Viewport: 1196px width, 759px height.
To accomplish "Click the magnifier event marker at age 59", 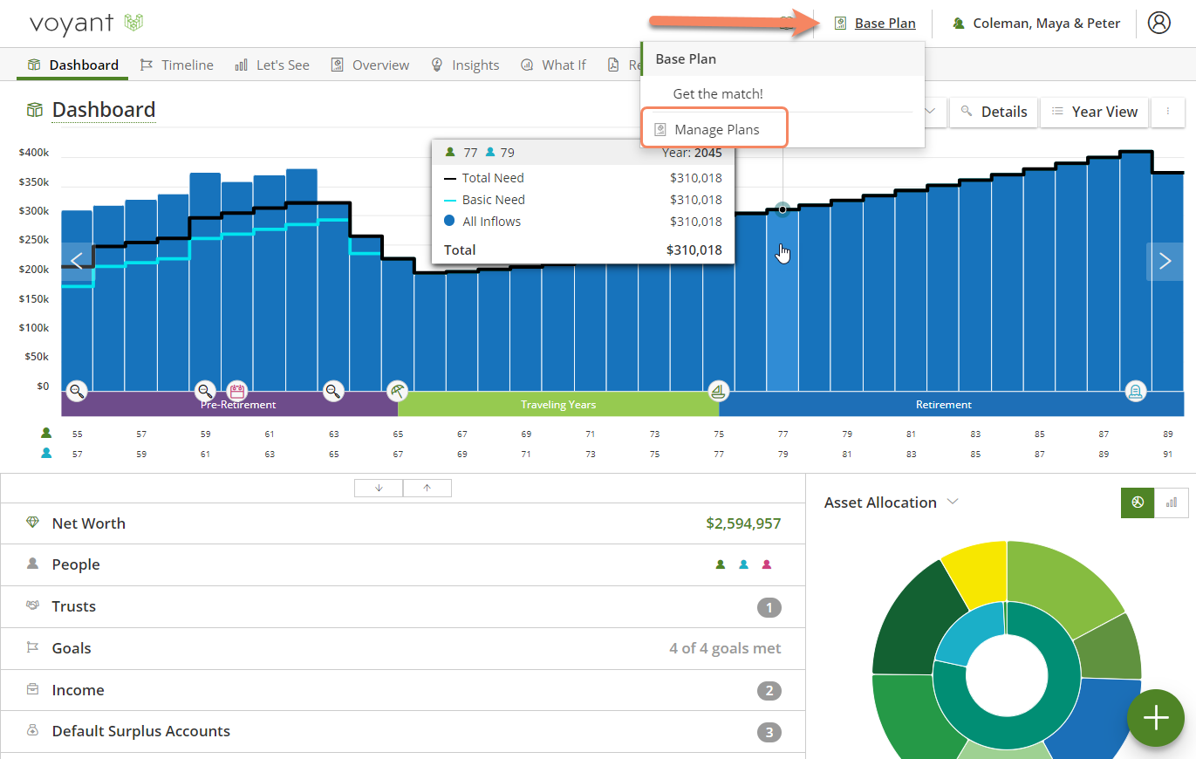I will pos(204,391).
